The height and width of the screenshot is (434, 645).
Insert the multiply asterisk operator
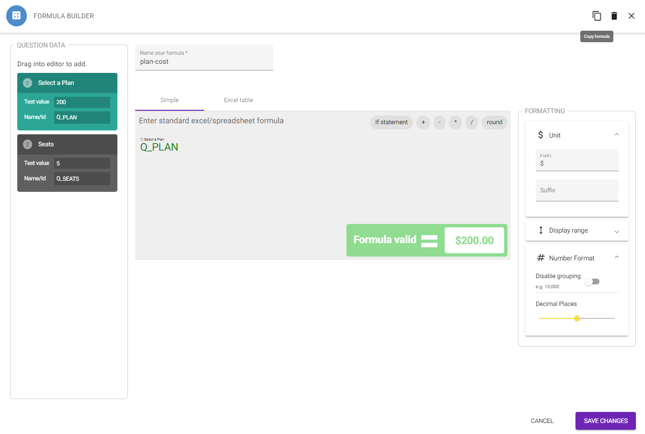click(455, 122)
